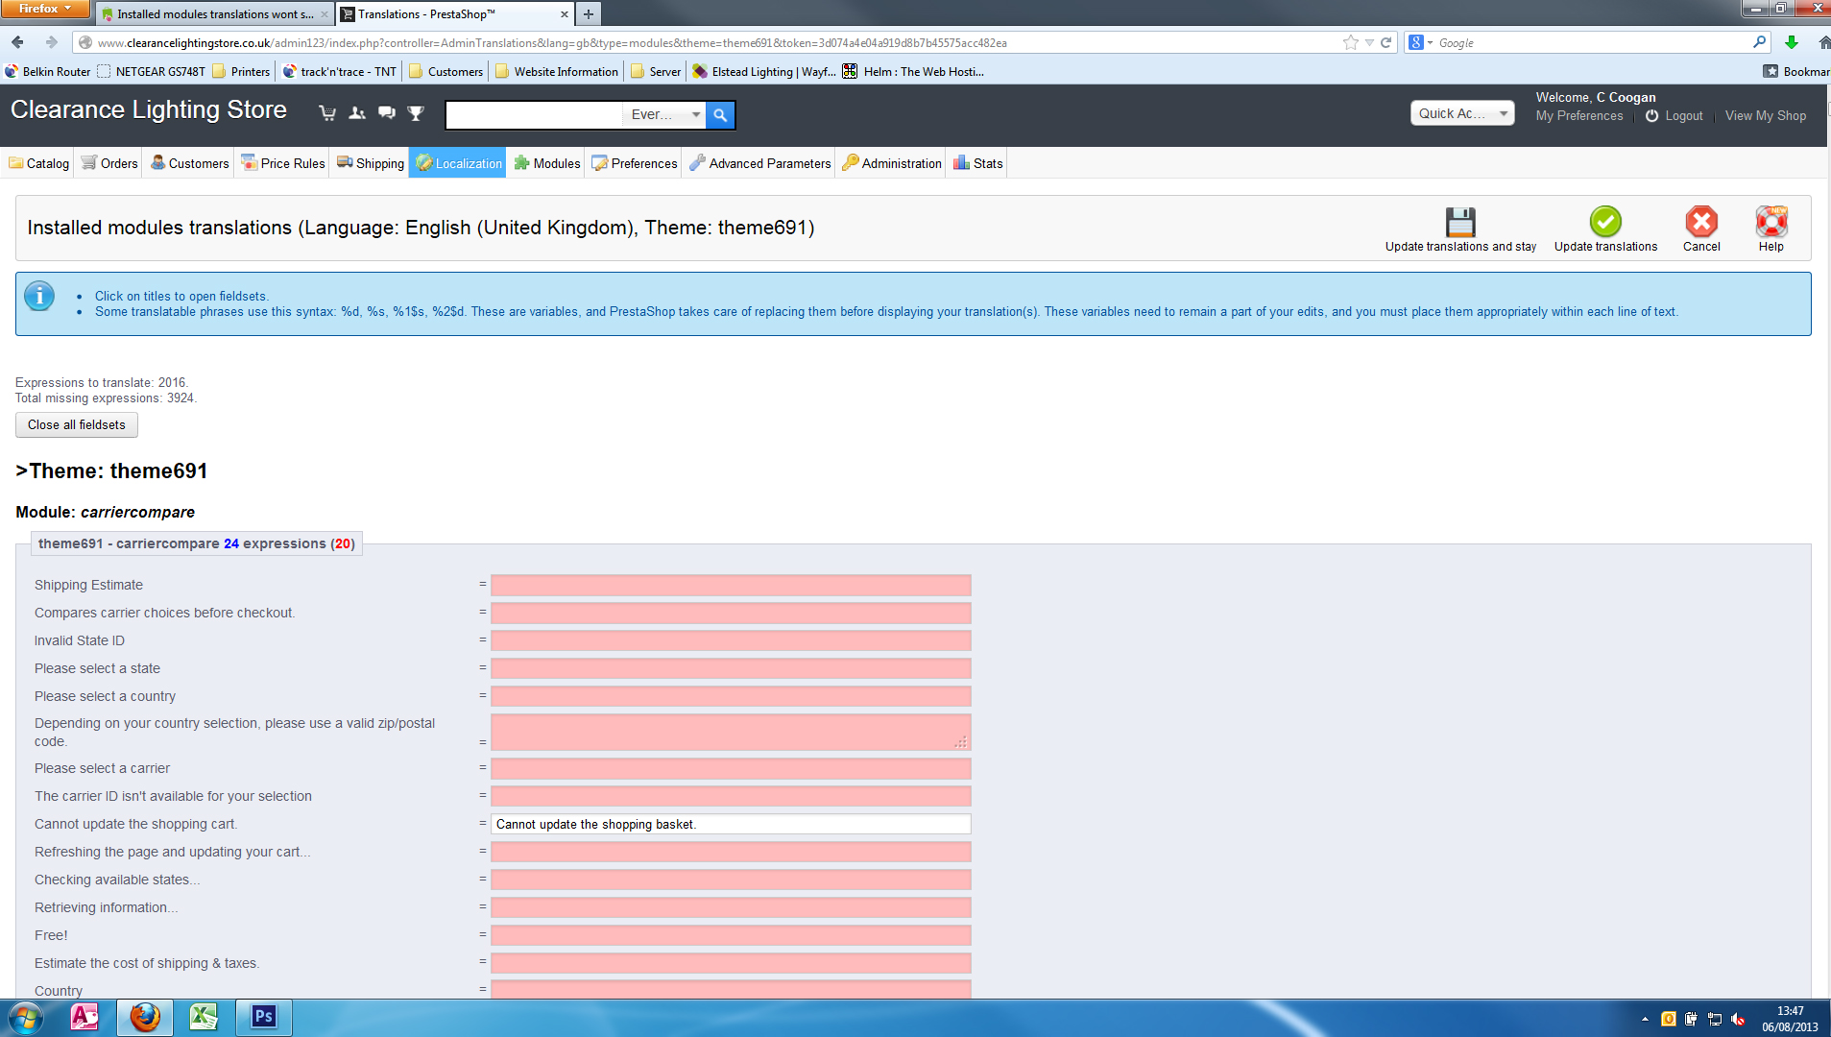Click the admin search text box
Image resolution: width=1831 pixels, height=1037 pixels.
535,115
